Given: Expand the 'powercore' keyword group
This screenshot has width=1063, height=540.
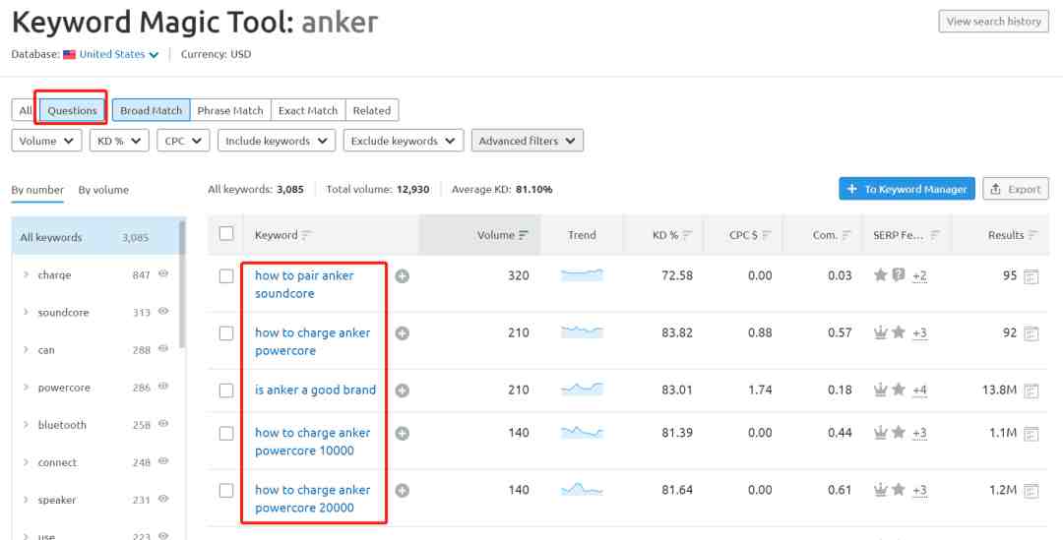Looking at the screenshot, I should [x=26, y=388].
